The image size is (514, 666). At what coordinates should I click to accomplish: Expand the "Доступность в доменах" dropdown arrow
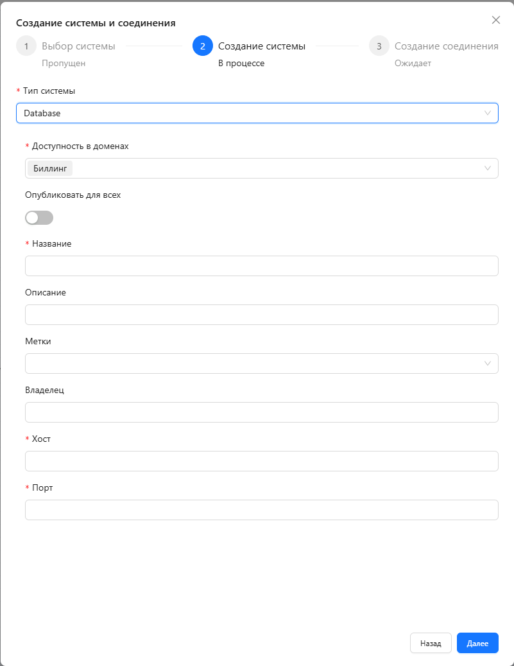point(488,168)
